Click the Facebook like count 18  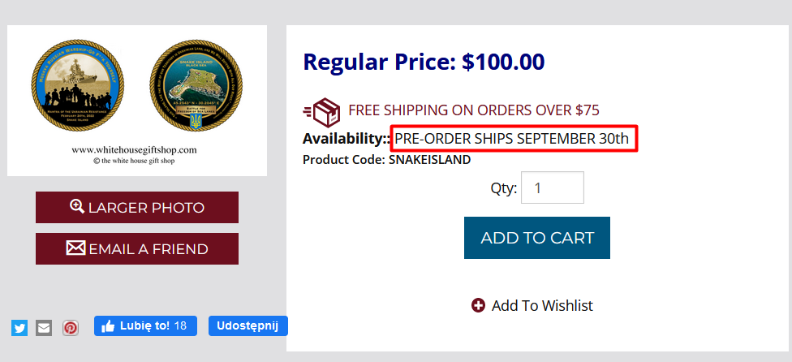click(x=180, y=326)
